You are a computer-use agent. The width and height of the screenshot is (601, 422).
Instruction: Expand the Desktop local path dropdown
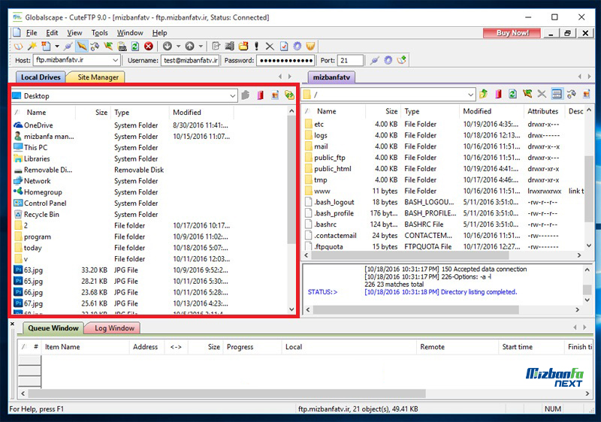234,96
